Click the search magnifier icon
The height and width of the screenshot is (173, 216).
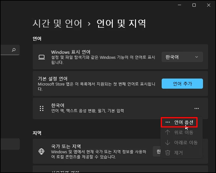(x=14, y=50)
